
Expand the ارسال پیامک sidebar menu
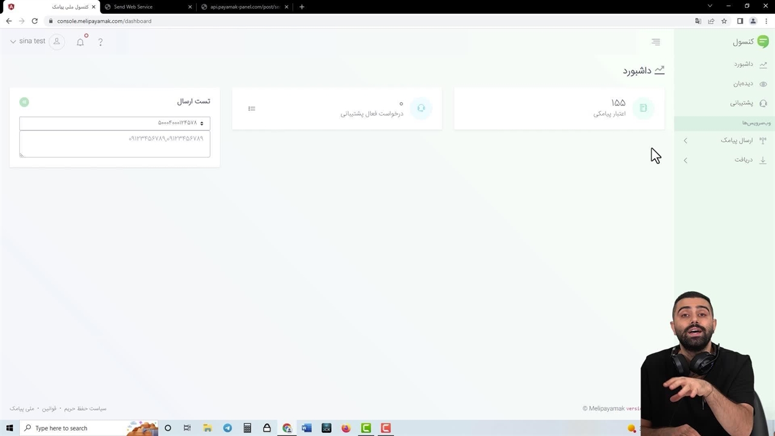coord(736,140)
